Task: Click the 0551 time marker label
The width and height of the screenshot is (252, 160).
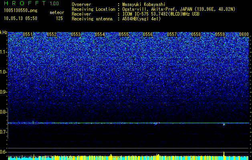Action: tap(28, 34)
